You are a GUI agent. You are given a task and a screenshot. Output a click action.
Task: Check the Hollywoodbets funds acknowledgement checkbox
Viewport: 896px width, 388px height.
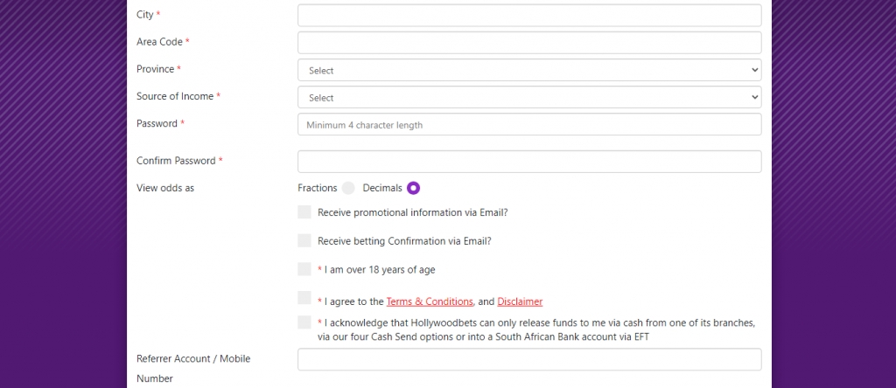[304, 322]
